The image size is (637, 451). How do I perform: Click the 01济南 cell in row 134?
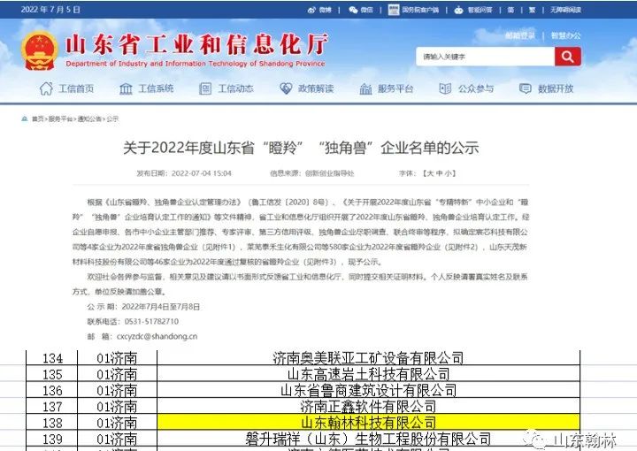117,358
